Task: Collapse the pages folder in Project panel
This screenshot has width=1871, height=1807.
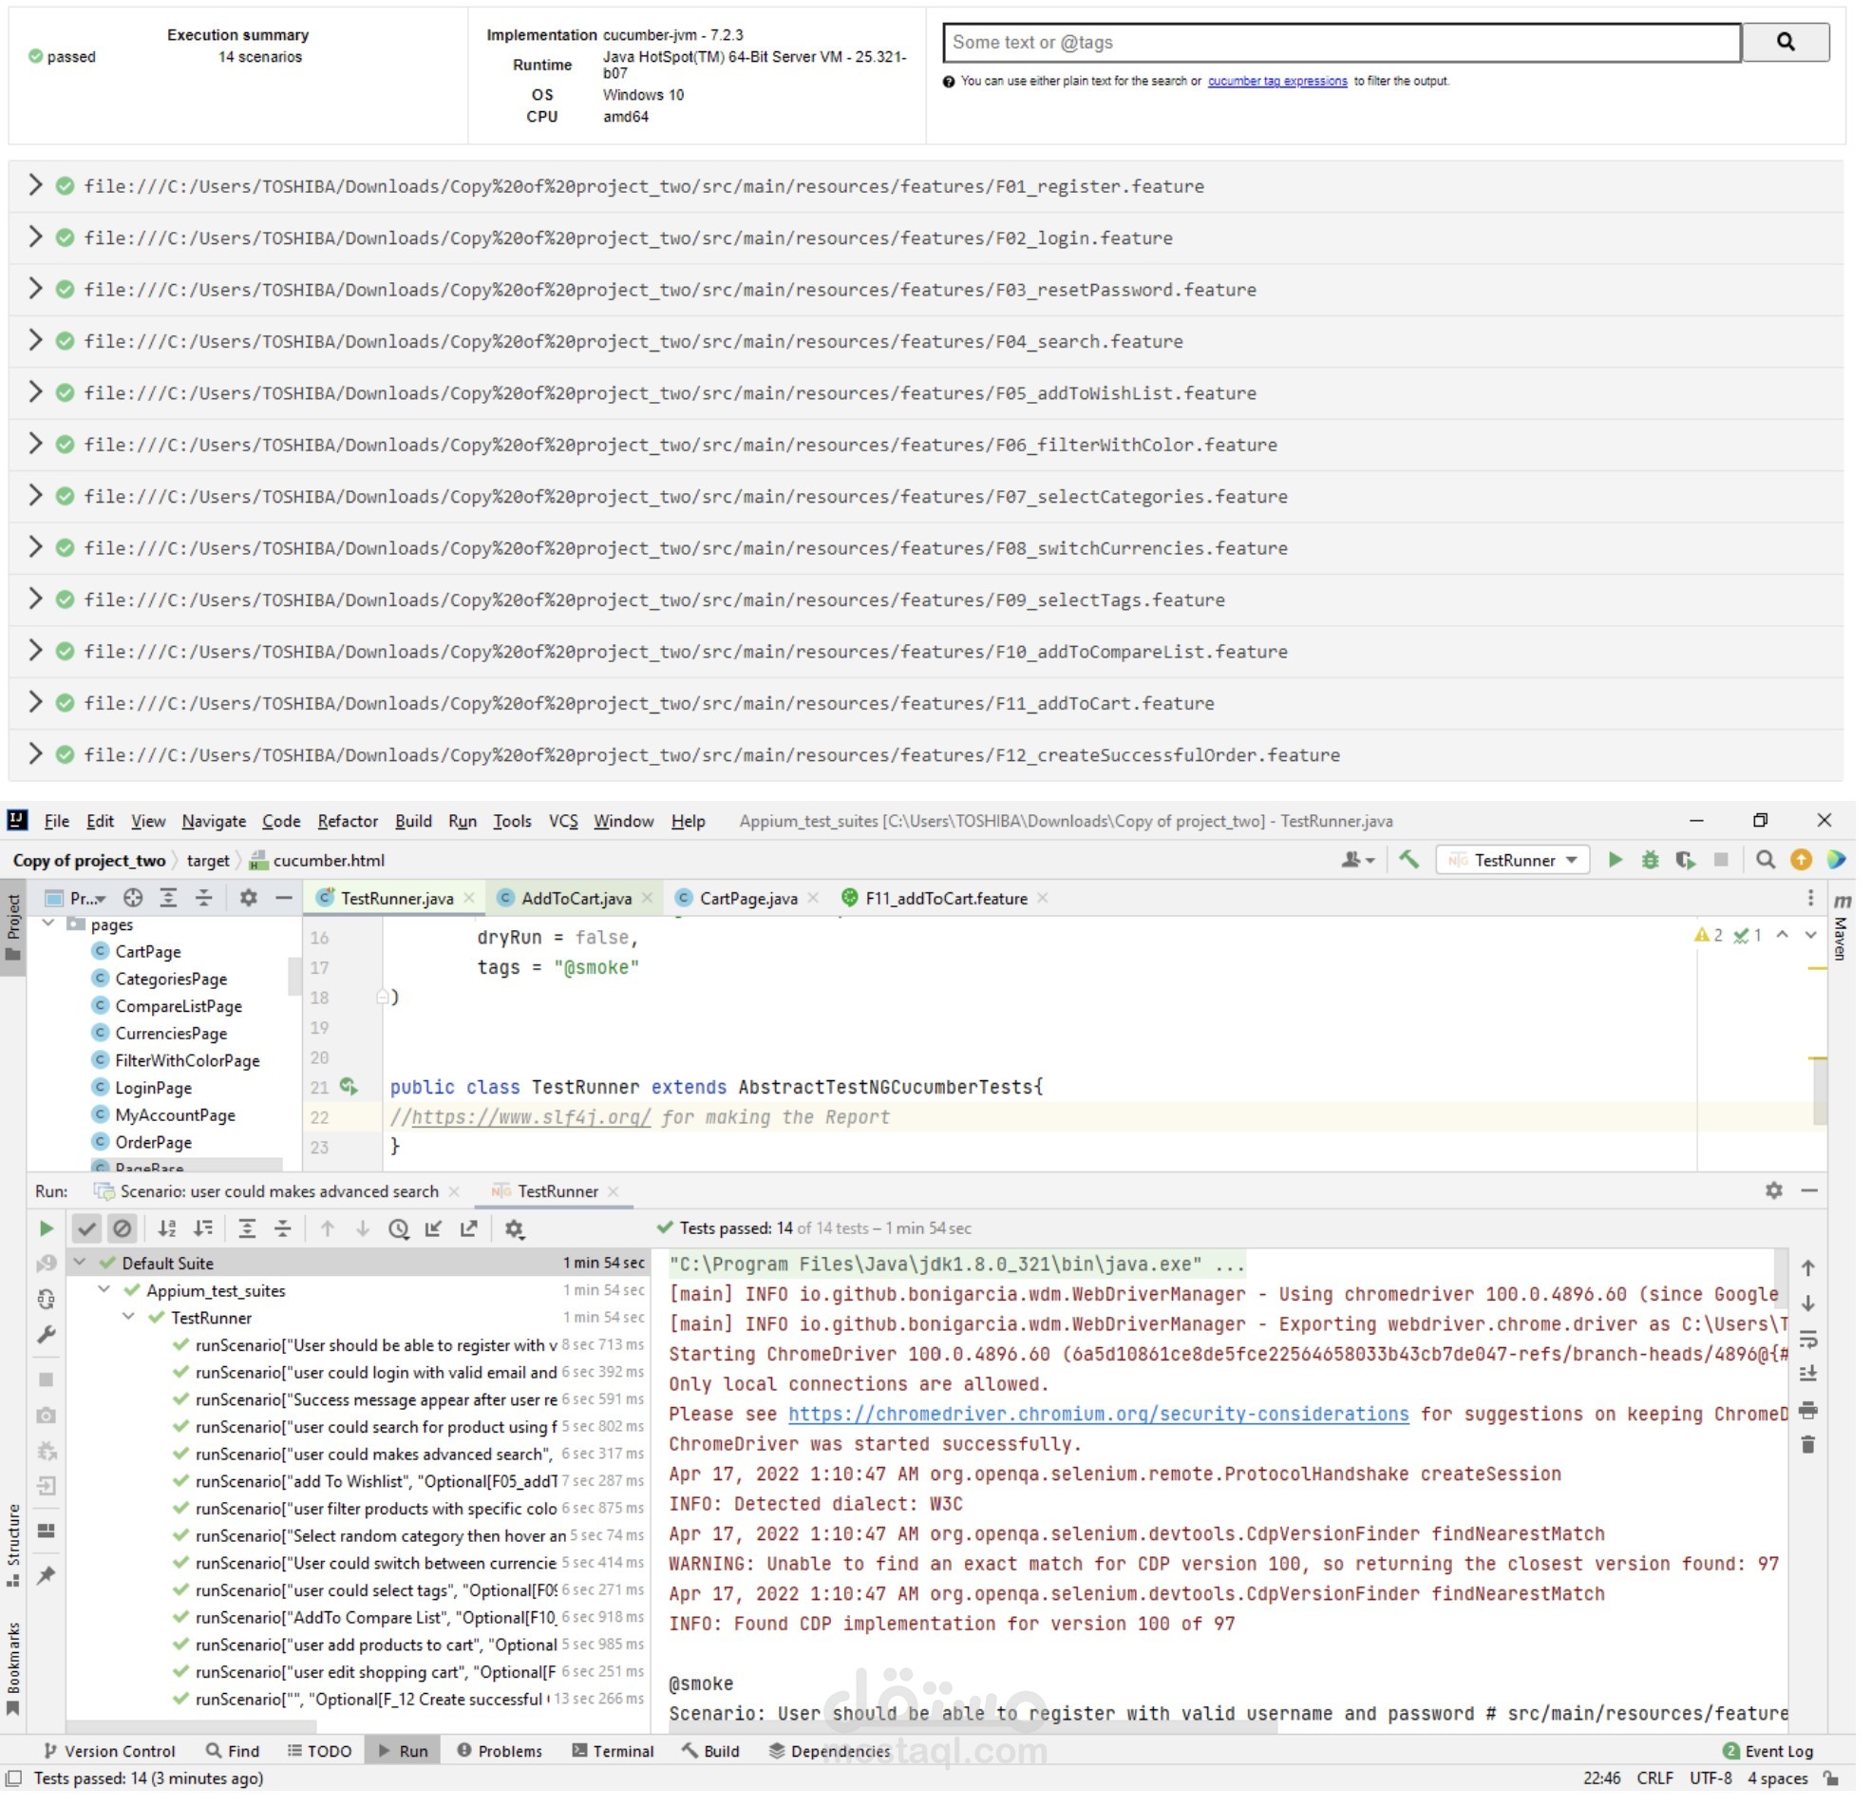Action: [x=48, y=924]
